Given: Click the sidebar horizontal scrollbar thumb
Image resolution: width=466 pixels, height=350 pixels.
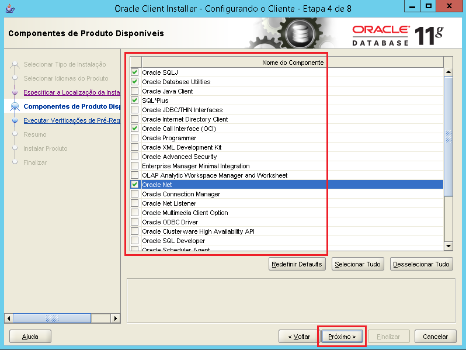Looking at the screenshot, I should [52, 318].
